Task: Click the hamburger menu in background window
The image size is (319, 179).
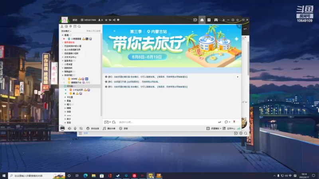Action: pyautogui.click(x=80, y=133)
